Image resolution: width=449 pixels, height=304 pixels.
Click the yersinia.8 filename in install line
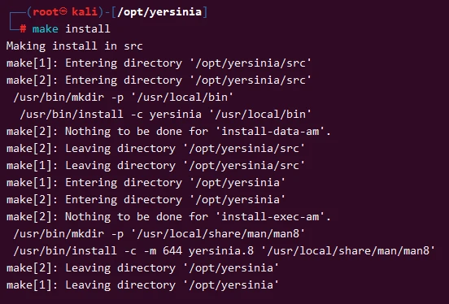pyautogui.click(x=221, y=251)
